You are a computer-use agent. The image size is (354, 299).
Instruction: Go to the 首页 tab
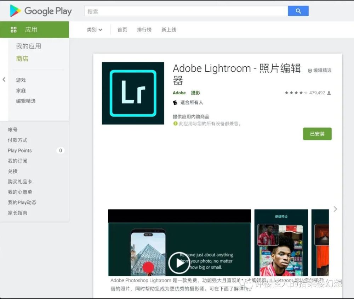click(122, 30)
